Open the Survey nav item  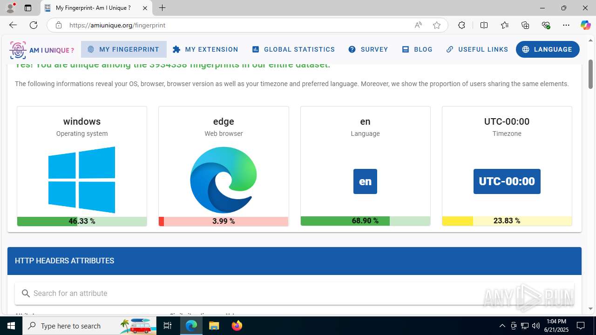[x=368, y=49]
